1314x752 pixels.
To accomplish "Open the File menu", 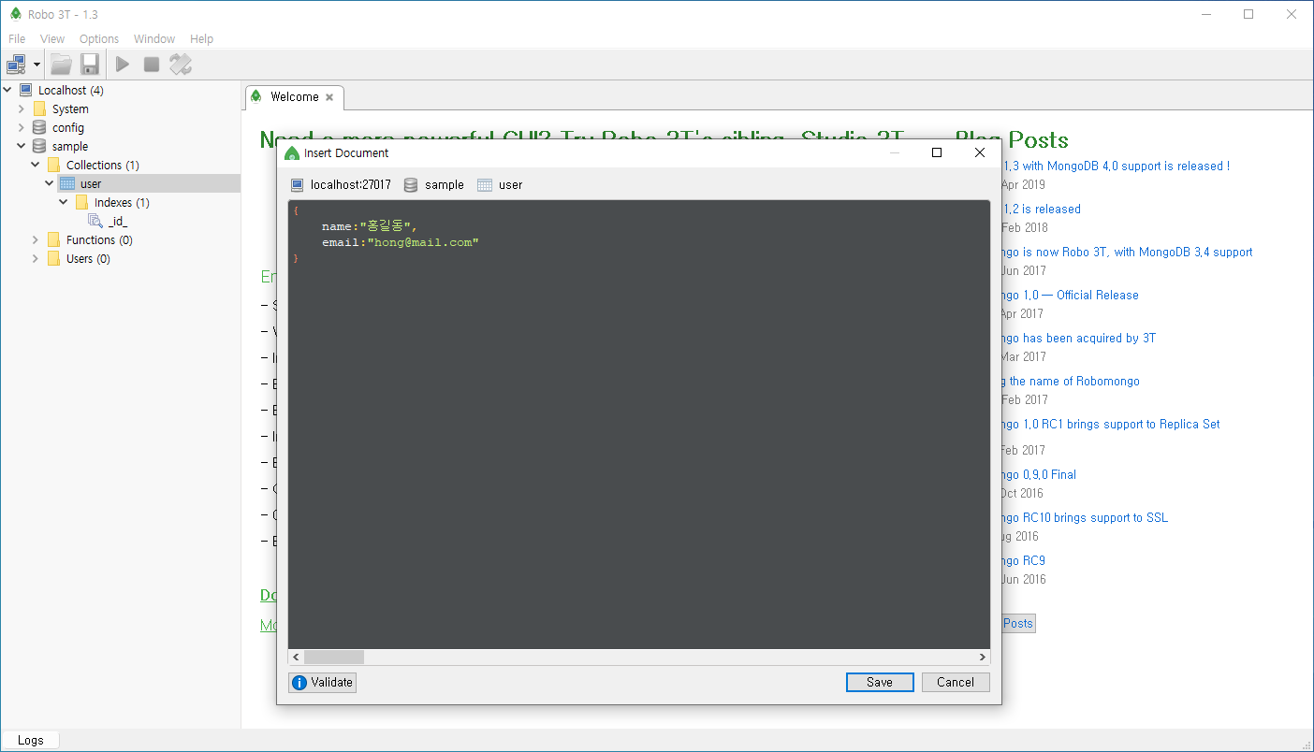I will (17, 38).
